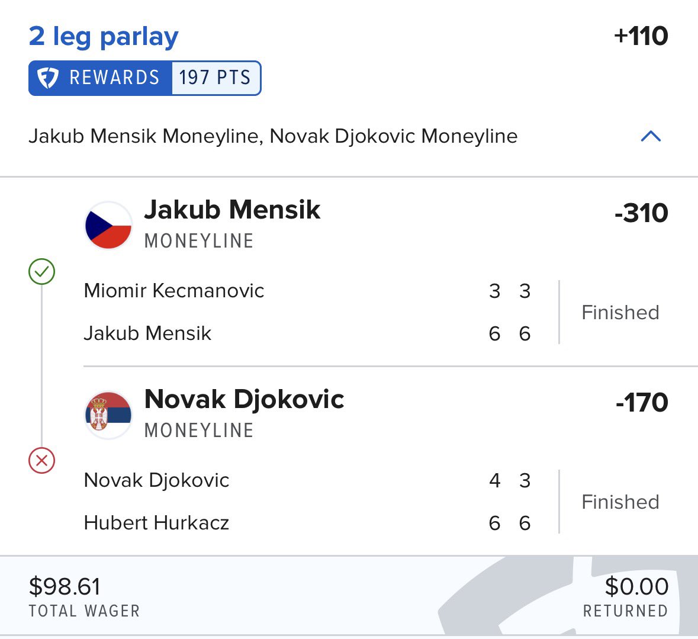Tap the +110 parlay odds

(x=641, y=36)
